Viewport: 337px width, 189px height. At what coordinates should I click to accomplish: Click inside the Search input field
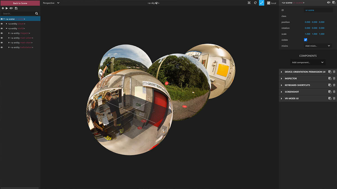click(x=17, y=13)
